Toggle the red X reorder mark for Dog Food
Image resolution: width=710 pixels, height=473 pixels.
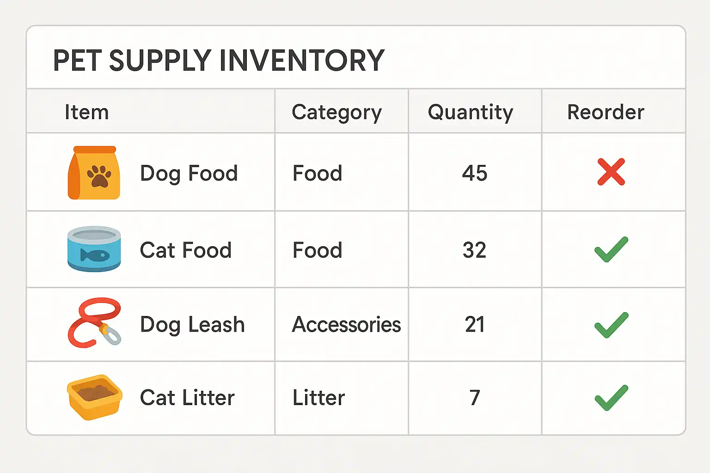tap(611, 172)
